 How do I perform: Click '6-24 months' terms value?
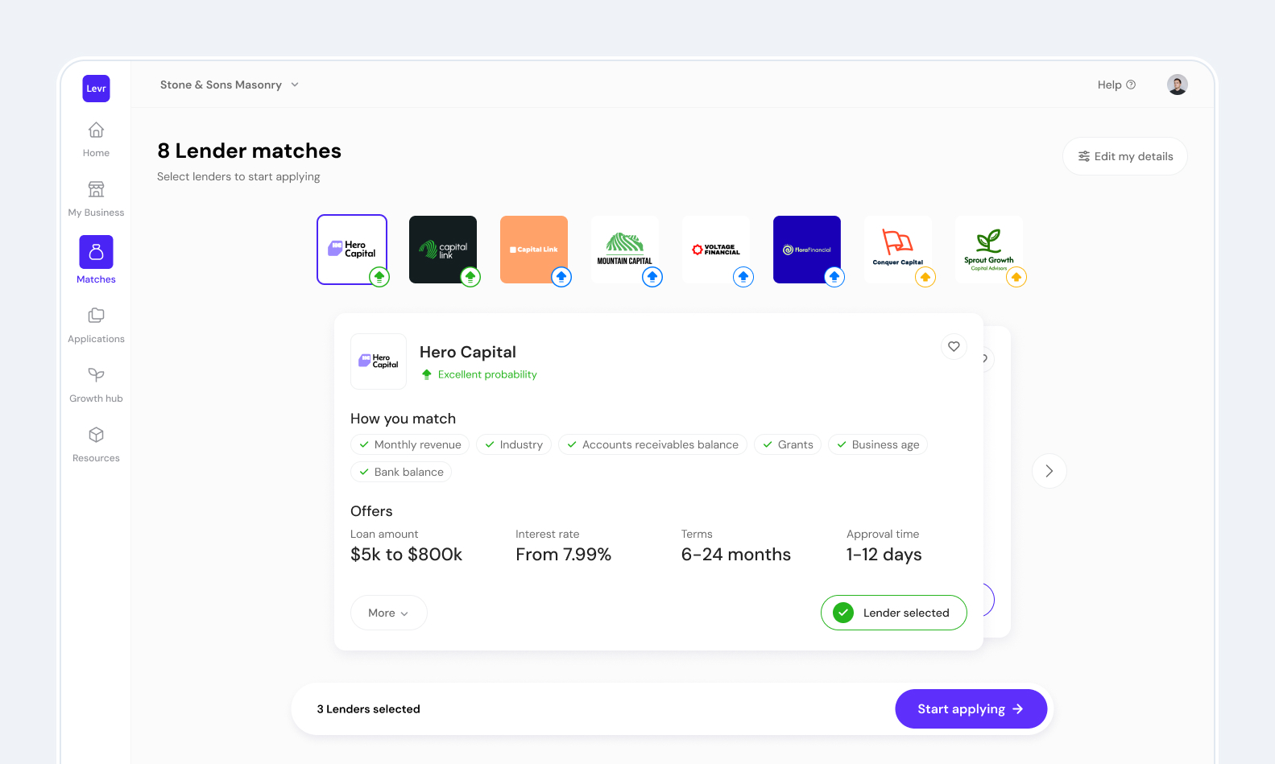tap(736, 555)
